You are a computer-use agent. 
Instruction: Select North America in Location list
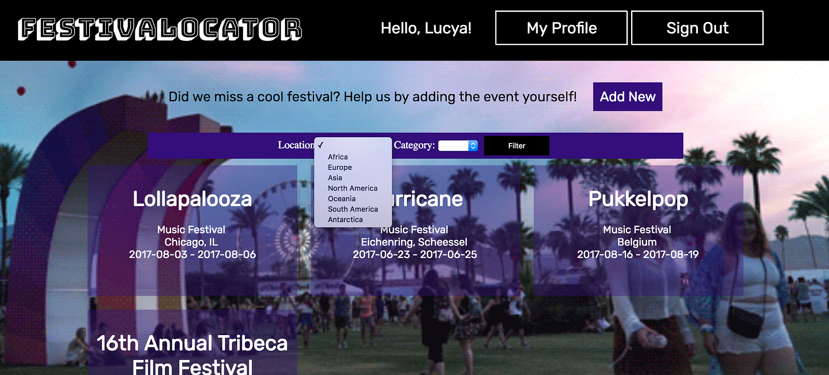(x=353, y=189)
